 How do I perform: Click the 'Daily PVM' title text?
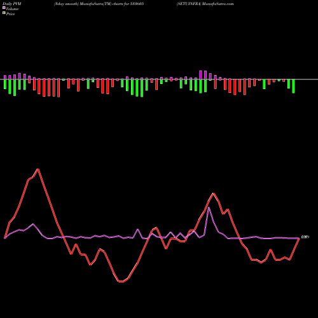tap(12, 4)
